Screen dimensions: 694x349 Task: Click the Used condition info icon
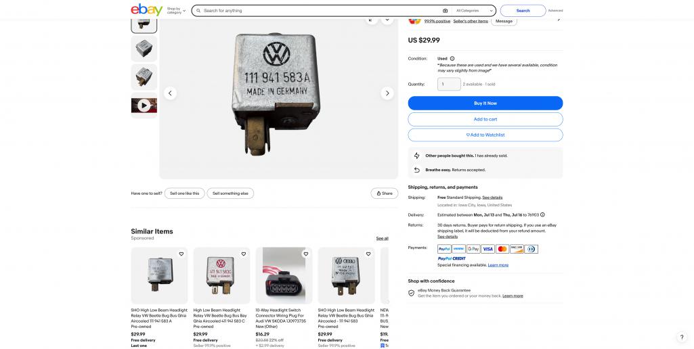[452, 58]
